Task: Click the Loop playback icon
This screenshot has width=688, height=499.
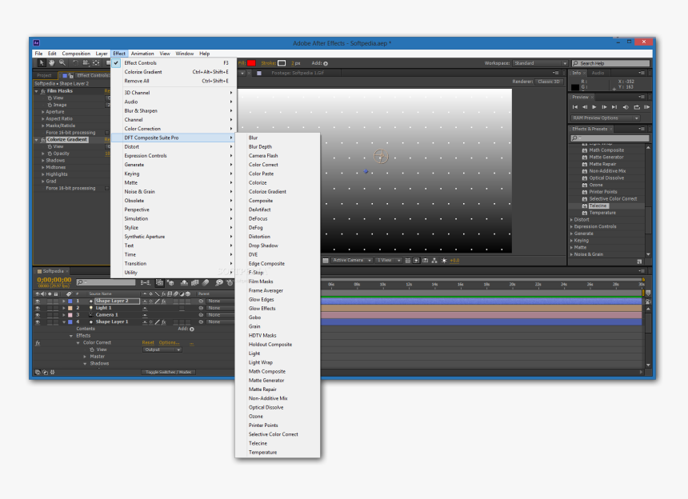Action: tap(637, 107)
